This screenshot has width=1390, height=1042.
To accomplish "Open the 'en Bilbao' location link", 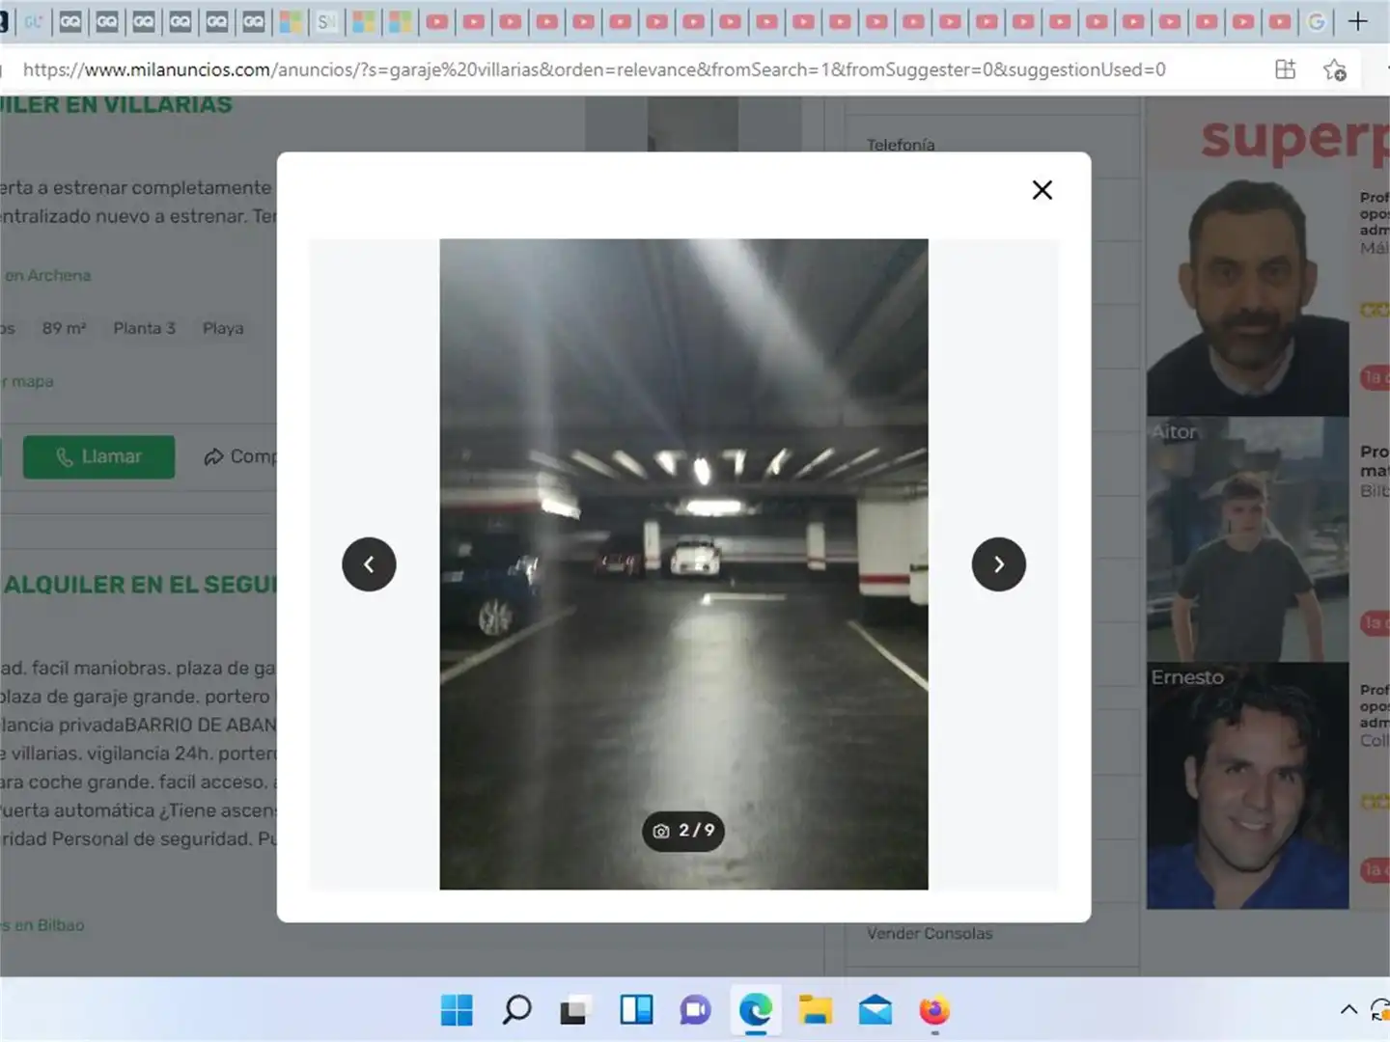I will pos(42,925).
